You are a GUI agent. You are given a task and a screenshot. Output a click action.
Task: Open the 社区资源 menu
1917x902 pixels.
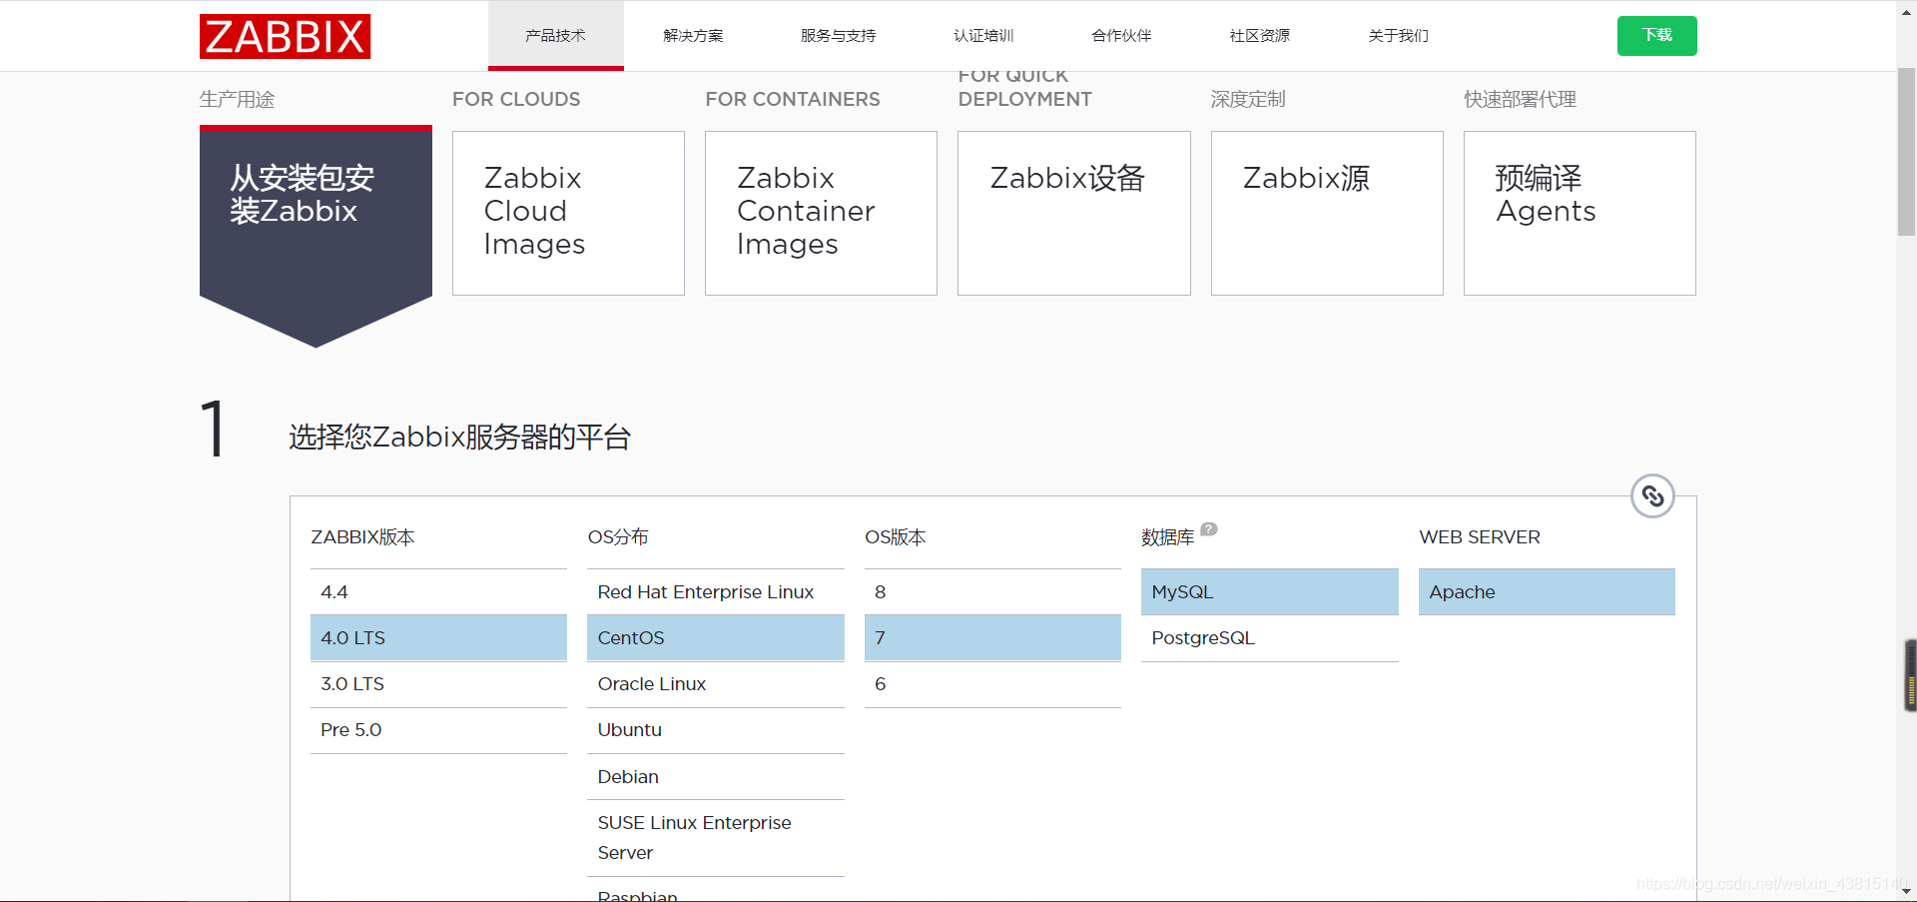pyautogui.click(x=1259, y=35)
